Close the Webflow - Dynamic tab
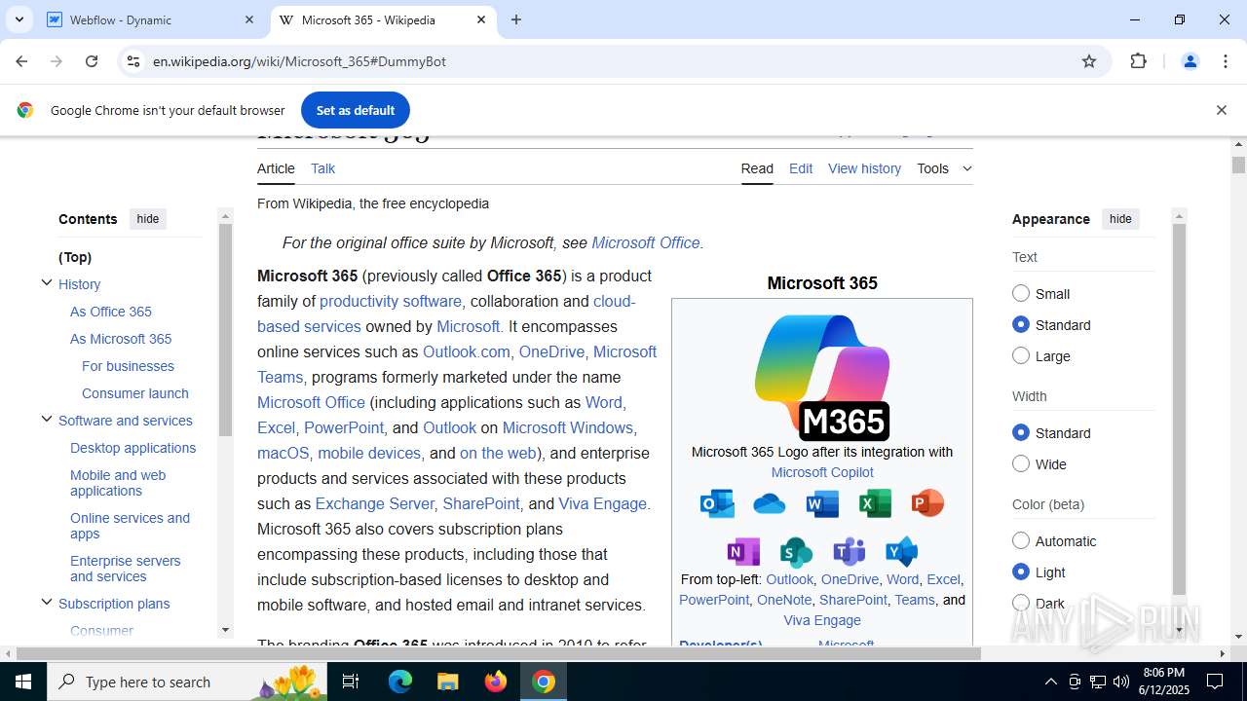Screen dimensions: 1247x701 [x=249, y=19]
